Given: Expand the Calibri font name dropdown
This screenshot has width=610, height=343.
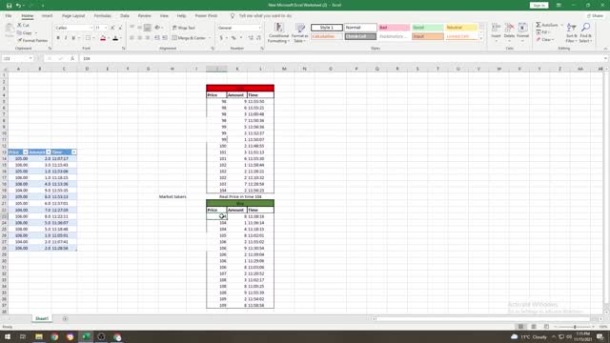Looking at the screenshot, I should (x=91, y=28).
